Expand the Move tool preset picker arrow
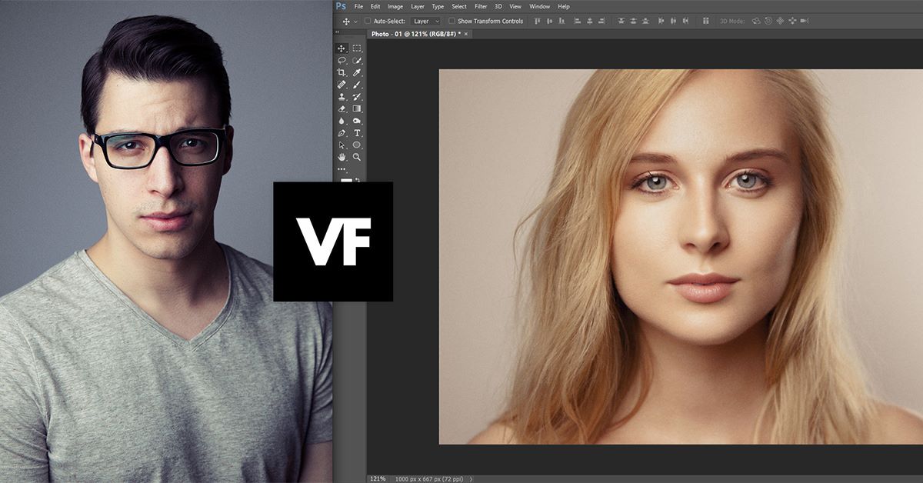Screen dimensions: 923x483 click(x=355, y=21)
